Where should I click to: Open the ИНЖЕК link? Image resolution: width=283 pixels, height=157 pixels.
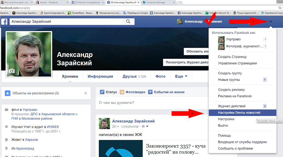coord(53,127)
